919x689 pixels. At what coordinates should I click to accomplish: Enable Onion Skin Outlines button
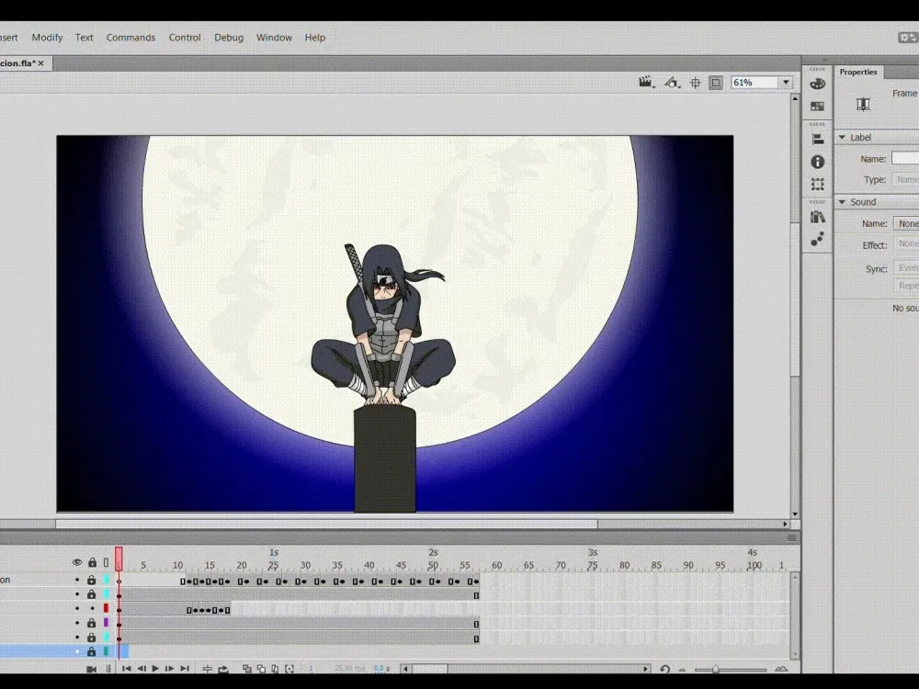tap(261, 669)
